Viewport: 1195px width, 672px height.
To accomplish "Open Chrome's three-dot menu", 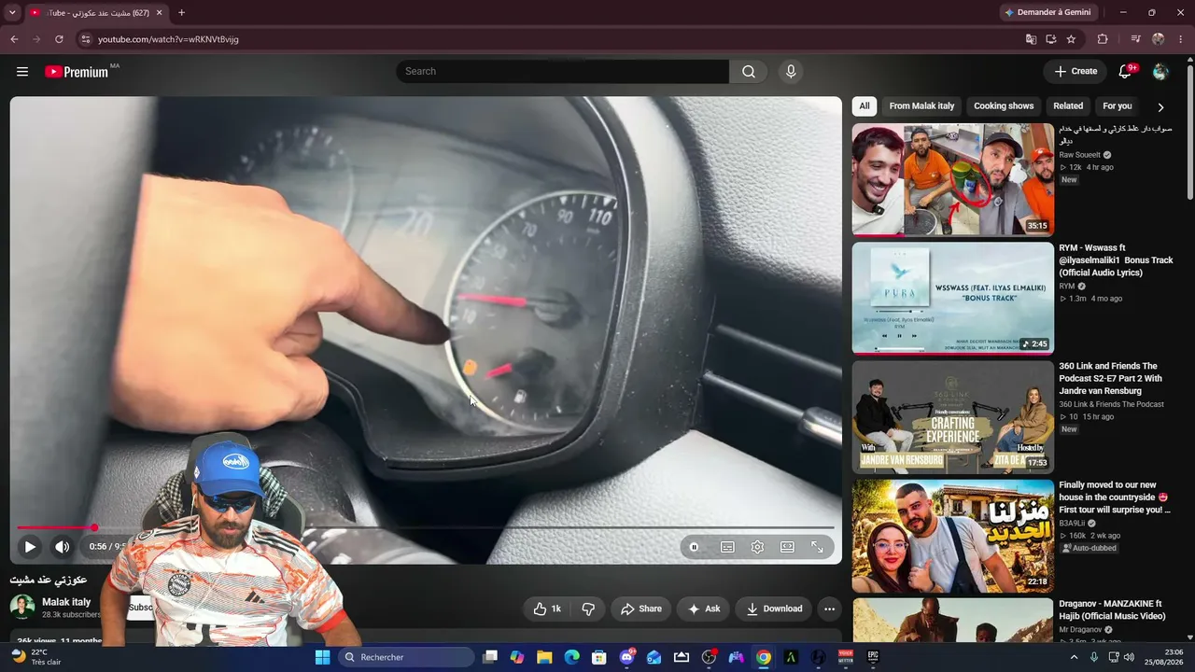I will tap(1181, 39).
